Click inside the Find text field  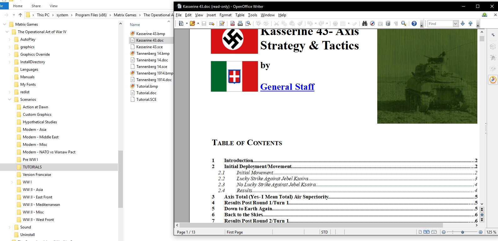[440, 23]
